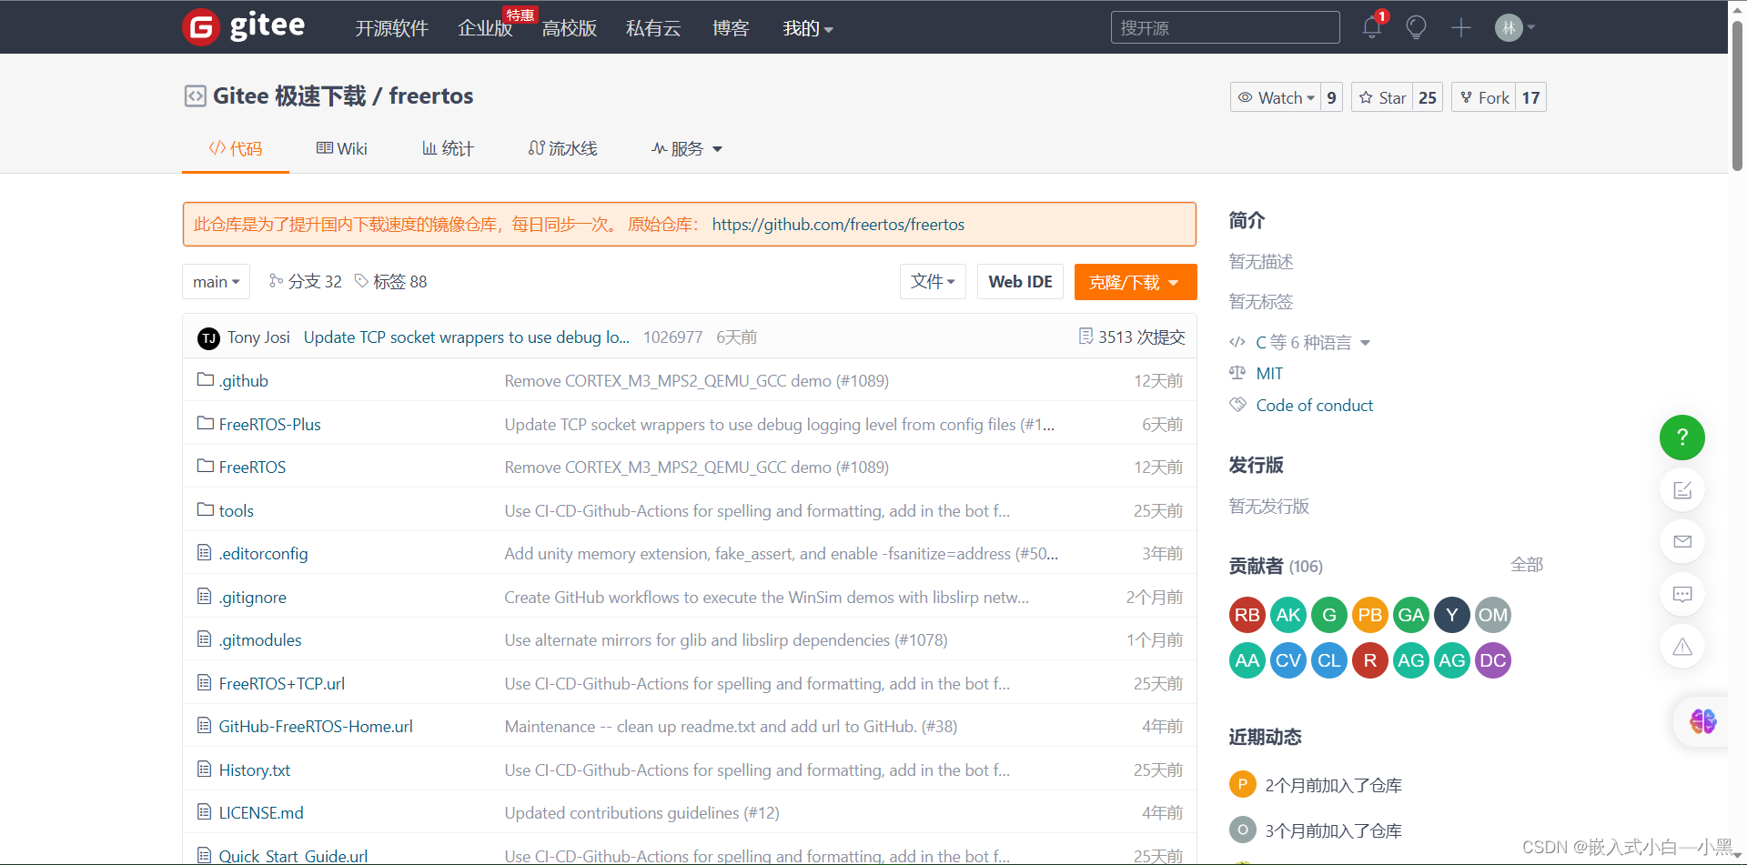Screen dimensions: 1747x865
Task: Open the .github folder
Action: click(243, 380)
